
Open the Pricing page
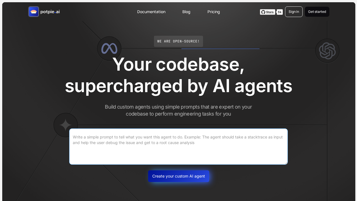214,12
